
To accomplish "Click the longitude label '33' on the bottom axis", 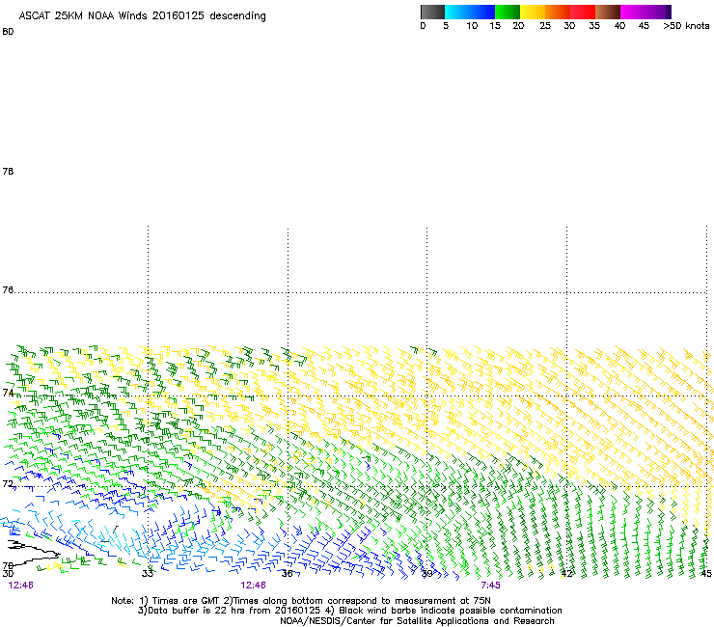I will click(147, 573).
